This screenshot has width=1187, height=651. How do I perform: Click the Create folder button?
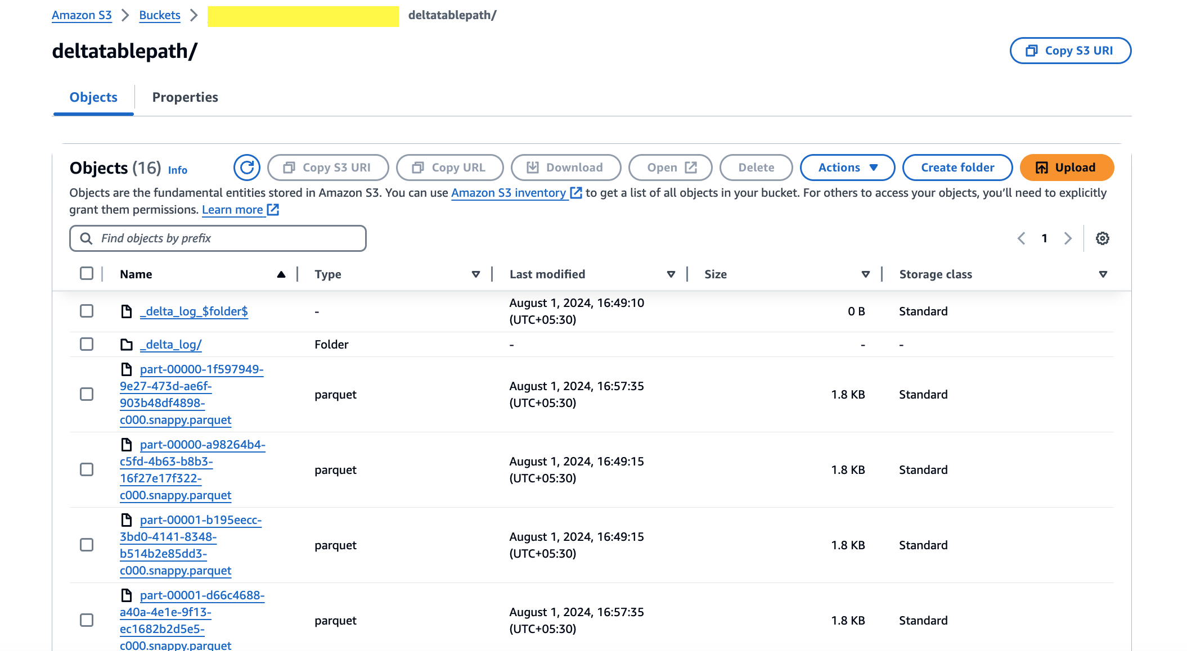click(x=957, y=168)
